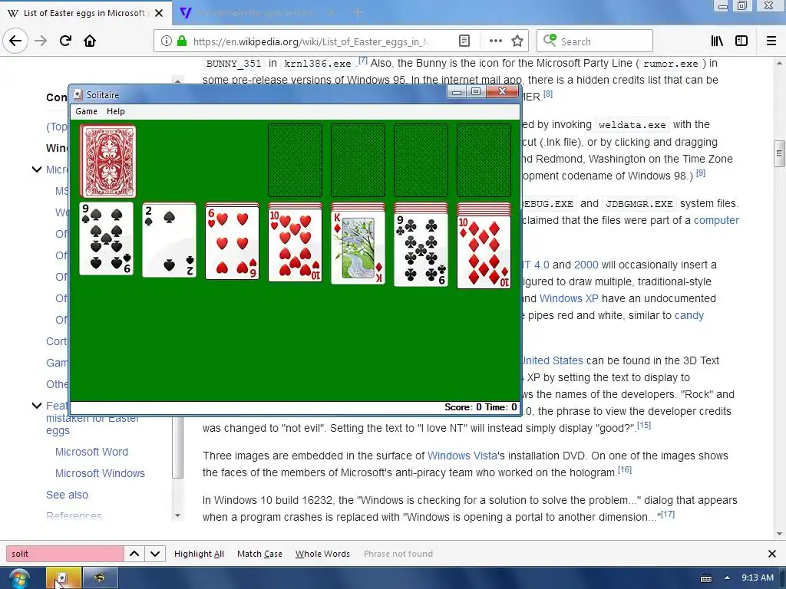The width and height of the screenshot is (786, 589).
Task: Open a new tab with plus button
Action: 358,13
